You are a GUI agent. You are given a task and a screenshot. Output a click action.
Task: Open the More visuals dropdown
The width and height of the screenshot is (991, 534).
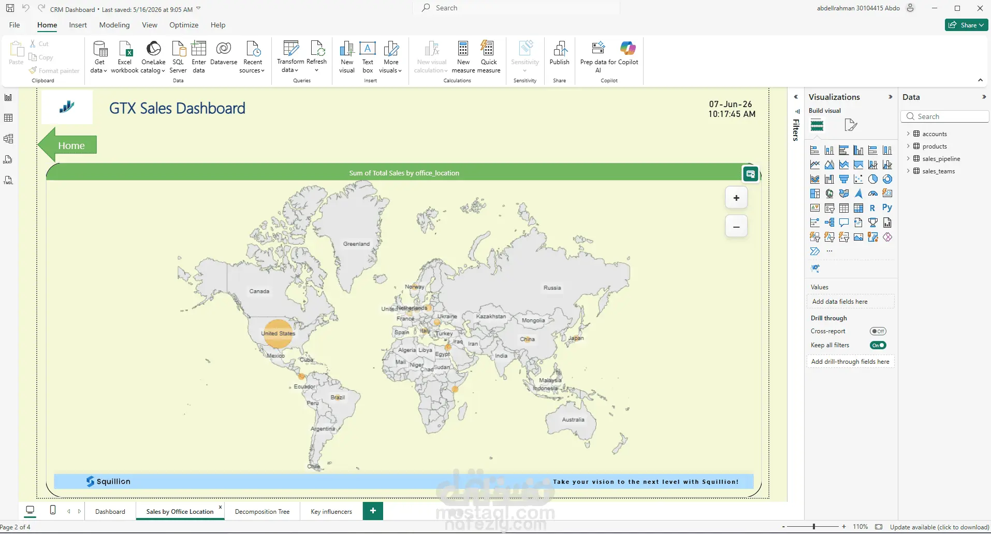390,57
